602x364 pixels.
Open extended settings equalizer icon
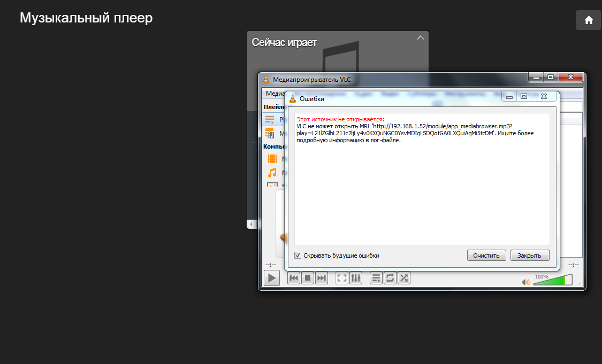356,278
